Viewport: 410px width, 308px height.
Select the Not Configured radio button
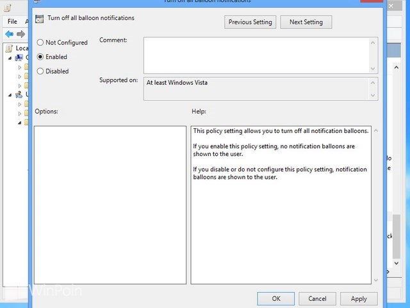tap(40, 42)
